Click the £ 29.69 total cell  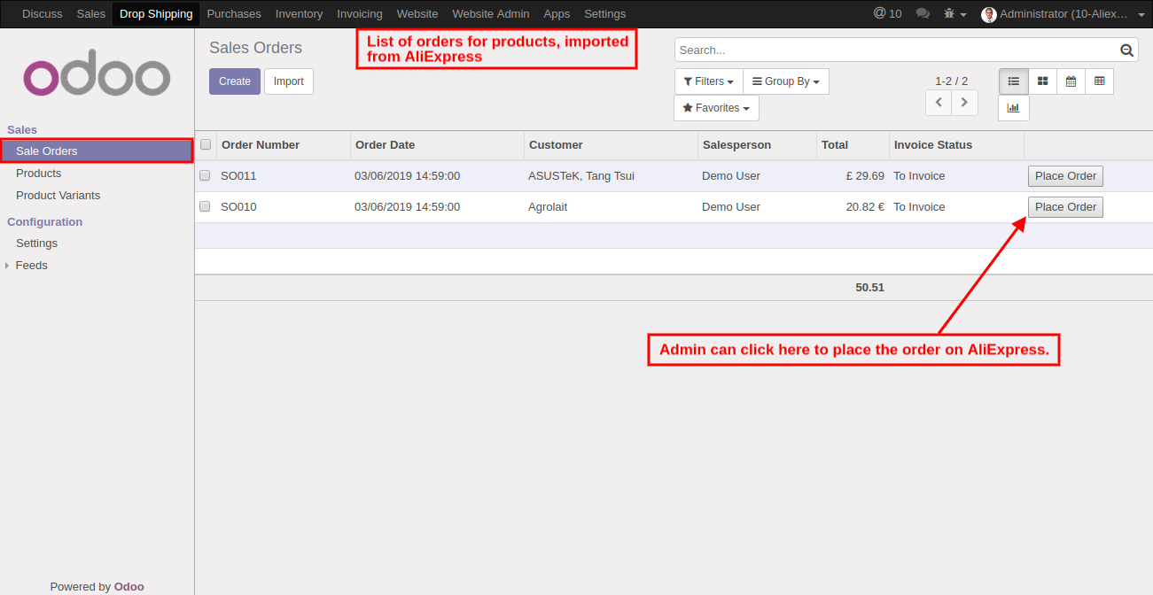[x=865, y=176]
